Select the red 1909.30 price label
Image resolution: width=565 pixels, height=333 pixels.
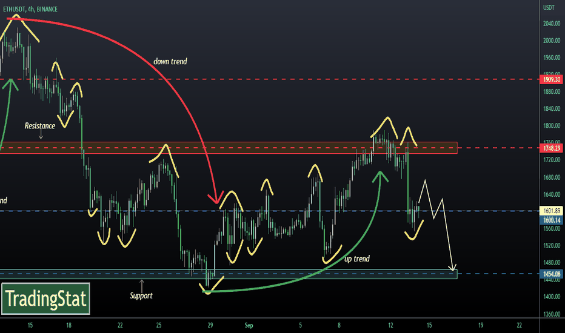tap(551, 79)
